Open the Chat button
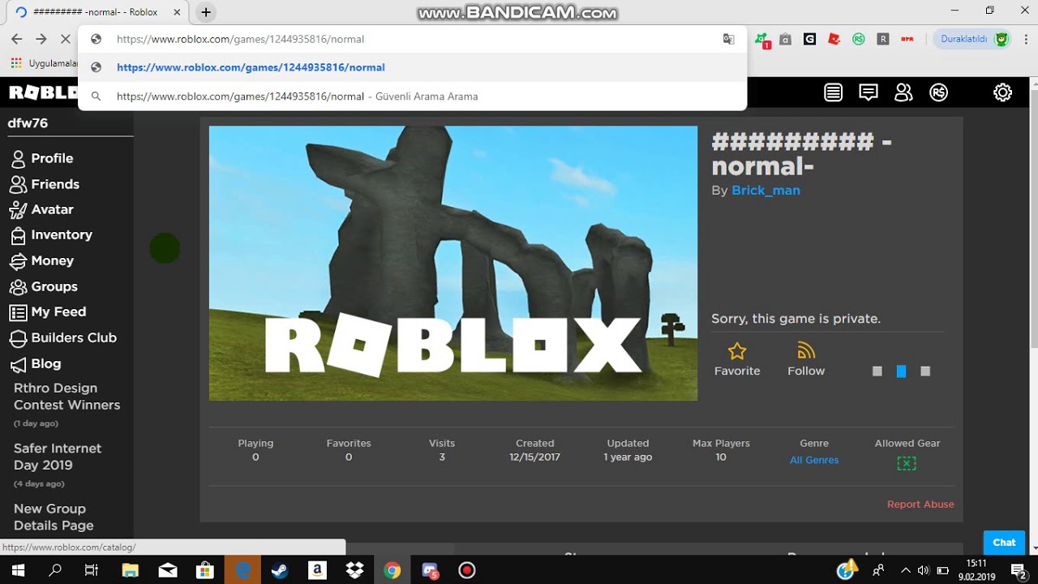The image size is (1038, 584). 1004,543
